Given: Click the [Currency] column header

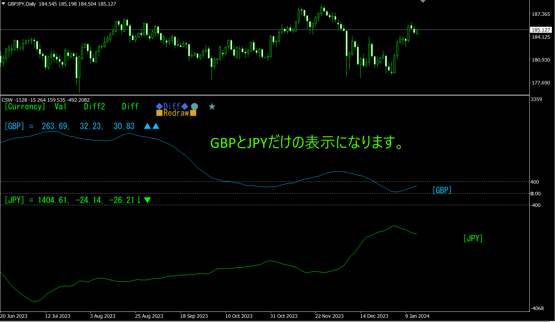Looking at the screenshot, I should click(25, 107).
